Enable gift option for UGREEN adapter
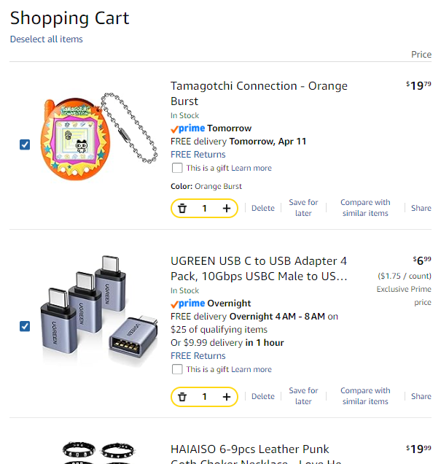The width and height of the screenshot is (441, 464). pyautogui.click(x=177, y=369)
